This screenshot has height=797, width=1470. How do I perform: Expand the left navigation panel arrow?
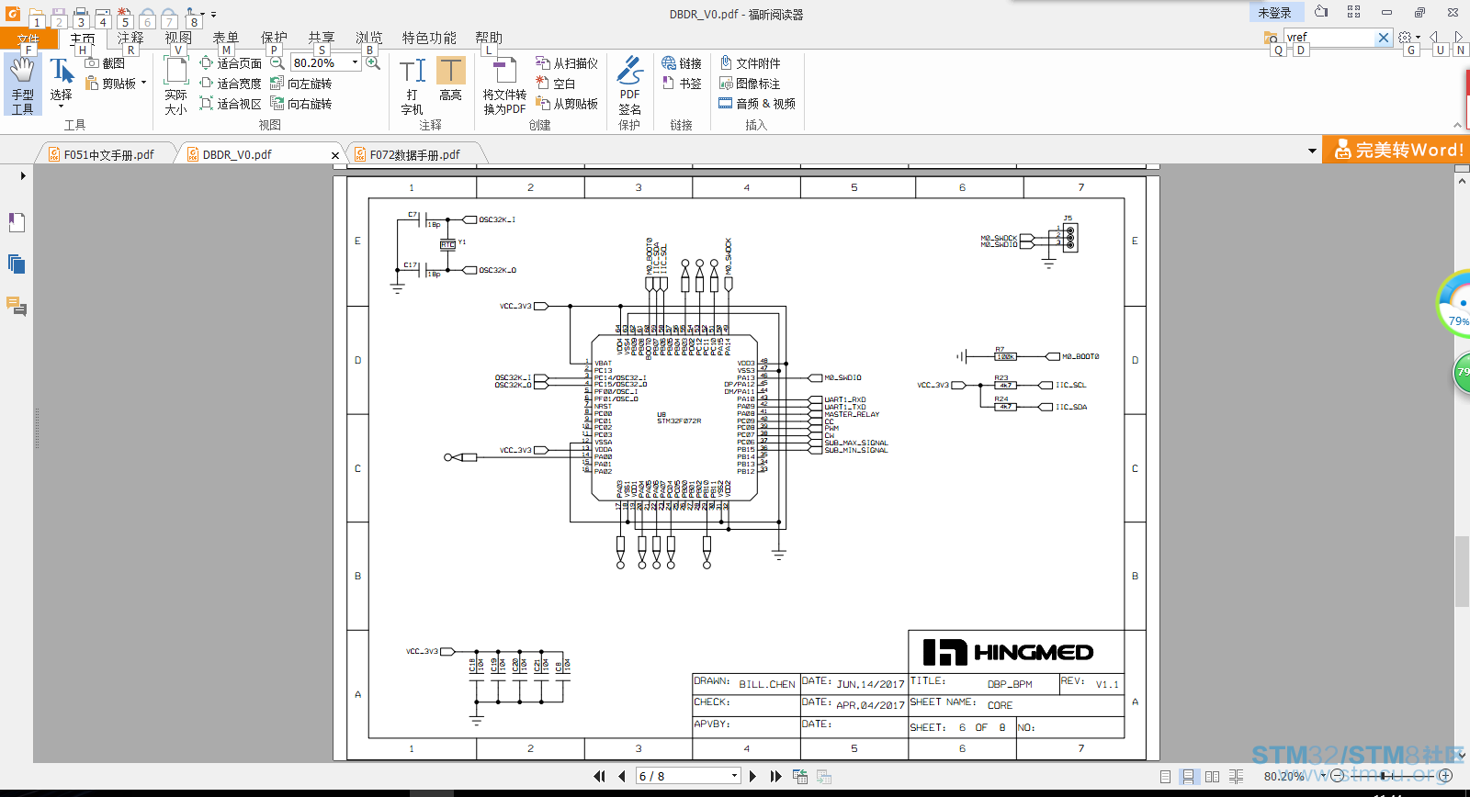tap(22, 175)
